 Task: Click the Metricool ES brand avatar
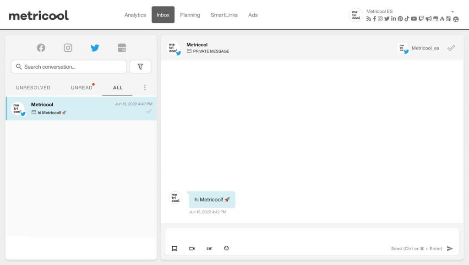click(356, 15)
